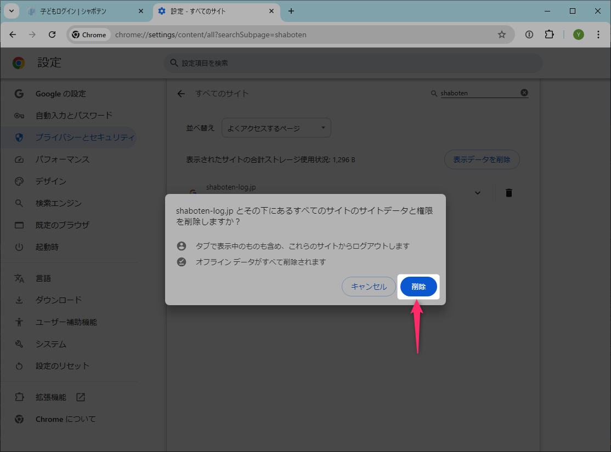Screen dimensions: 611x452
Task: Click the puzzle icon beside 拡張機能
Action: point(19,397)
